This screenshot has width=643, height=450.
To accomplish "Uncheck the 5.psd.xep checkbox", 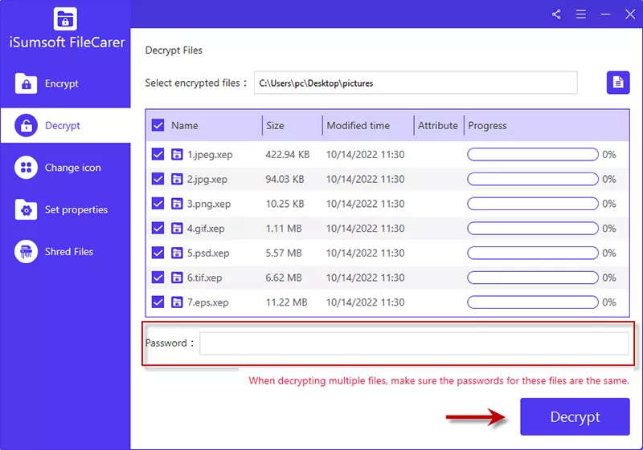I will 158,253.
